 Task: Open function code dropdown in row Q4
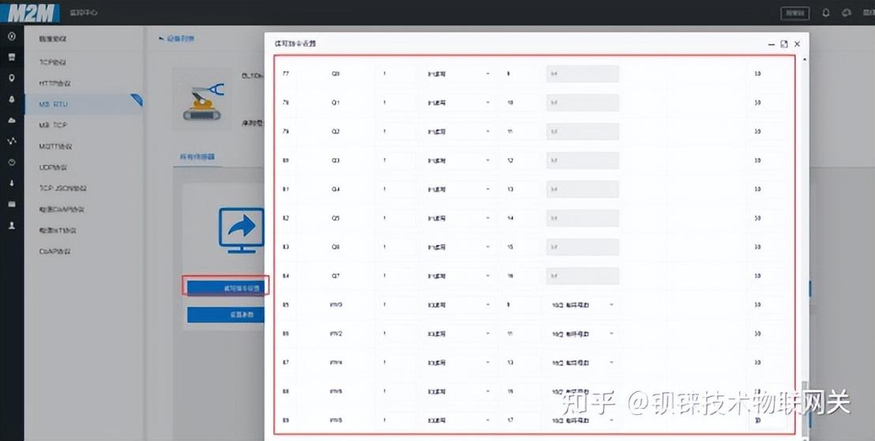point(459,189)
